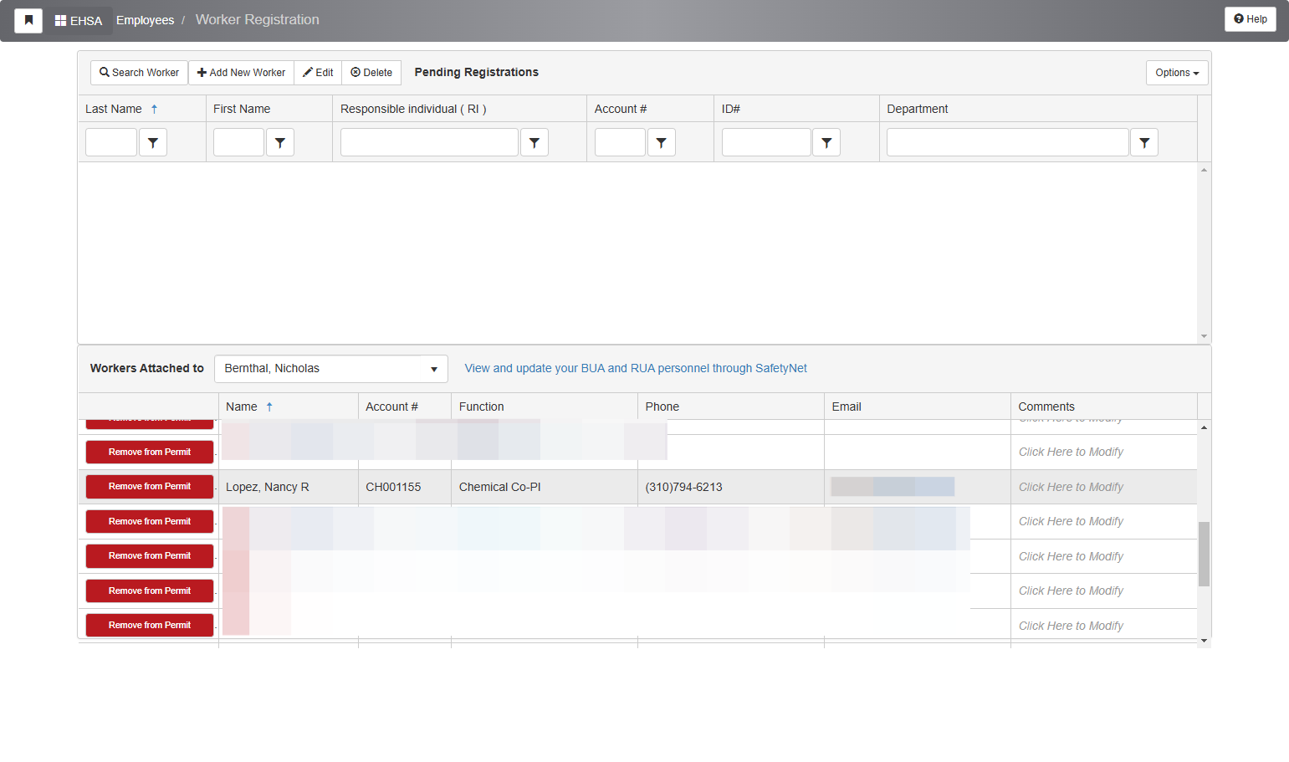Focus the Department filter field
The image size is (1289, 762).
1008,142
